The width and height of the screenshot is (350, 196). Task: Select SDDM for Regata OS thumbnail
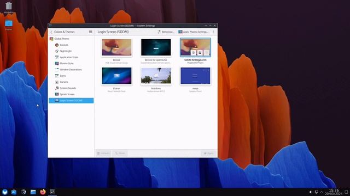point(195,47)
